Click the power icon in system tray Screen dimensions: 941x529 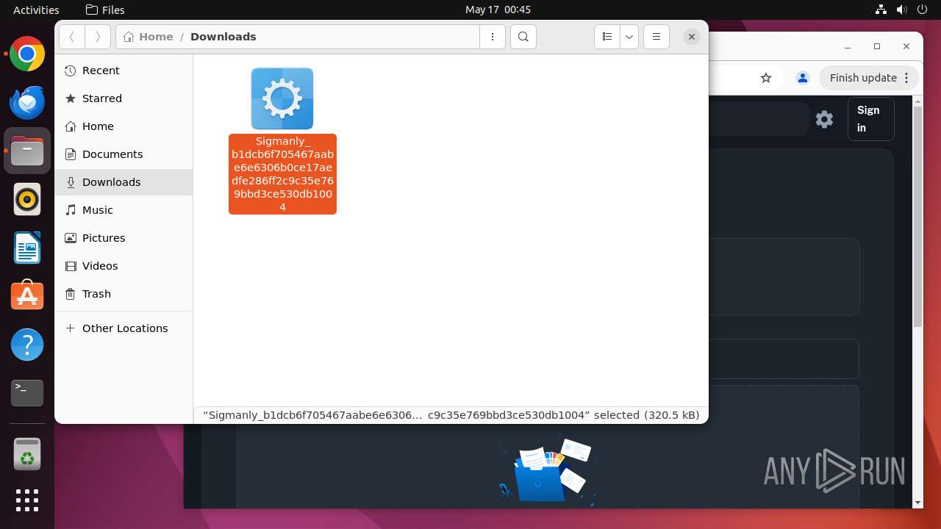pos(923,10)
